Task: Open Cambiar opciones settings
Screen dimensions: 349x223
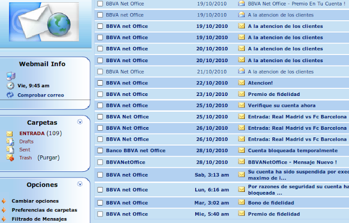Action: 35,201
